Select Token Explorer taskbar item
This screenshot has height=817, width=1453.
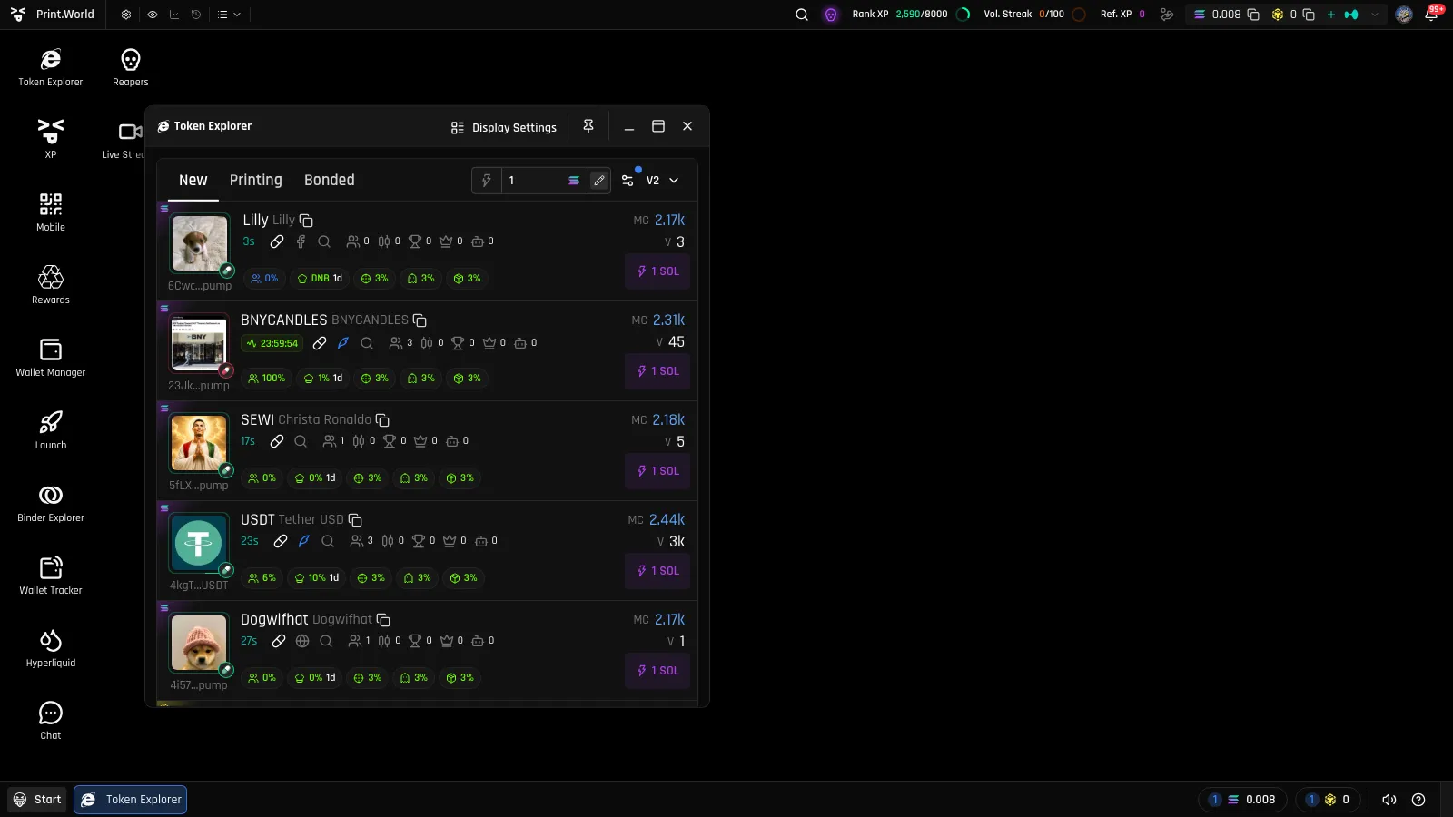pos(131,800)
